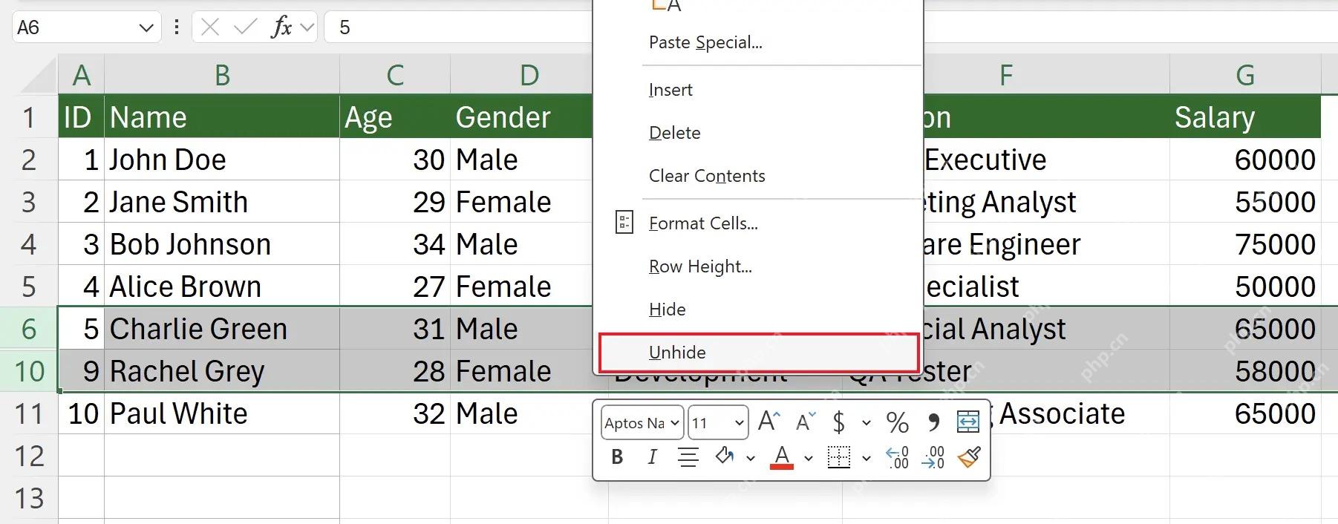Confirm entry with checkmark icon
Image resolution: width=1338 pixels, height=524 pixels.
245,27
